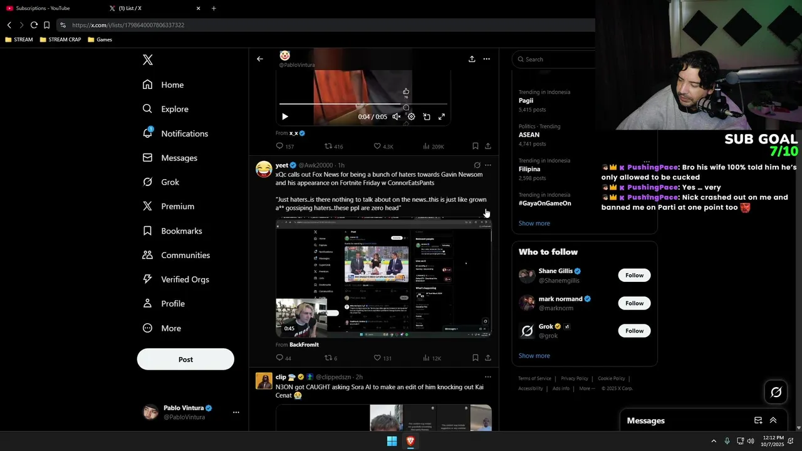802x451 pixels.
Task: Follow mark normand
Action: pos(634,303)
